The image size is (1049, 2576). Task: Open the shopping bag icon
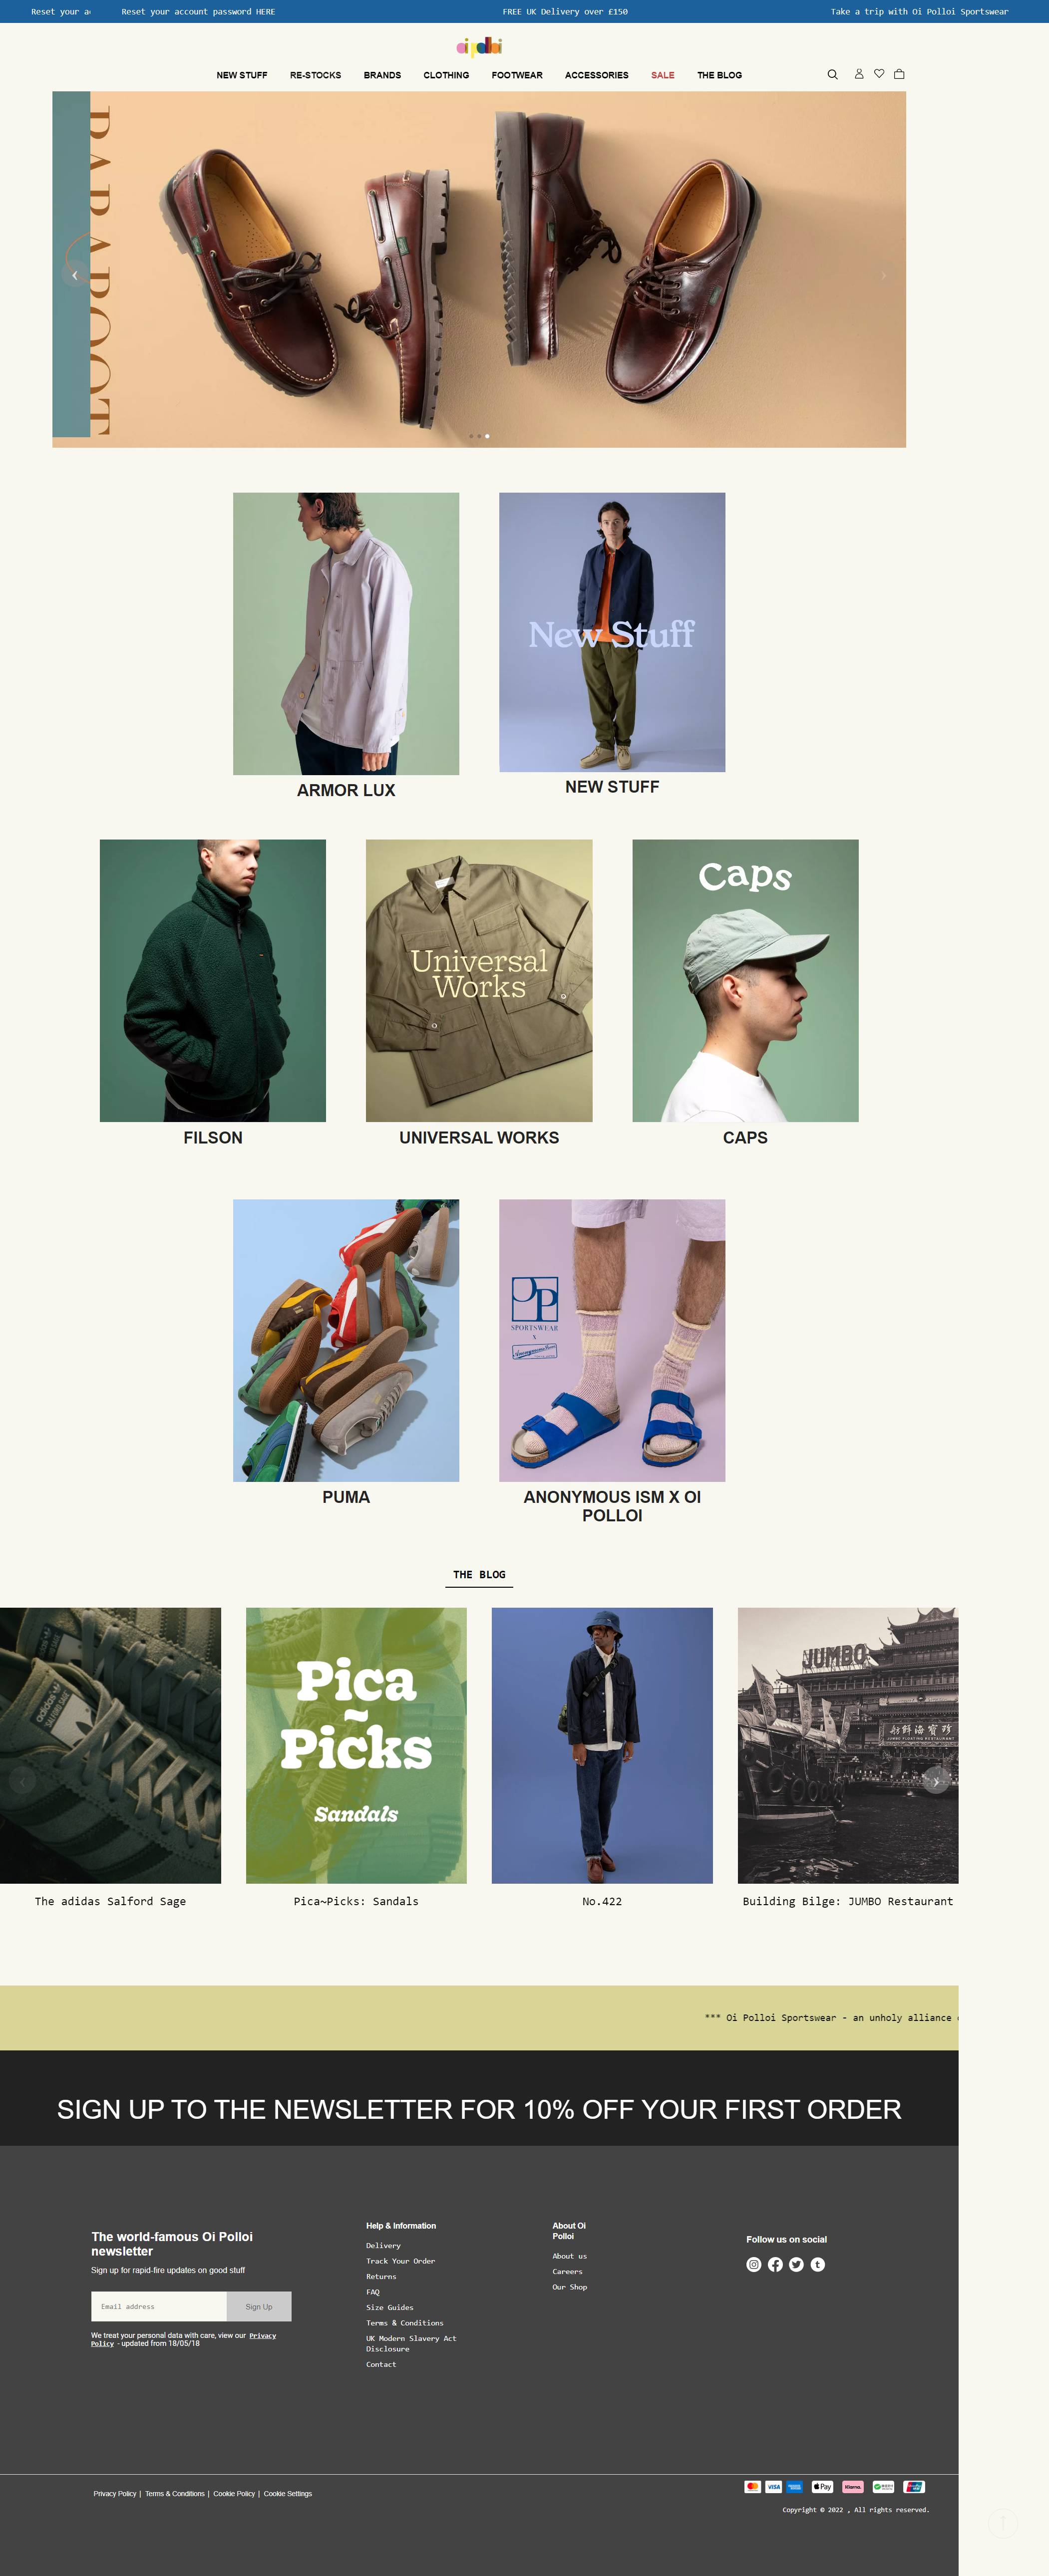tap(899, 74)
